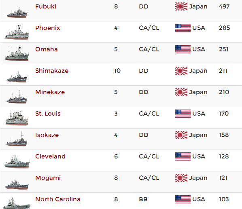Click the USA flag icon in Cleveland row

pos(183,156)
